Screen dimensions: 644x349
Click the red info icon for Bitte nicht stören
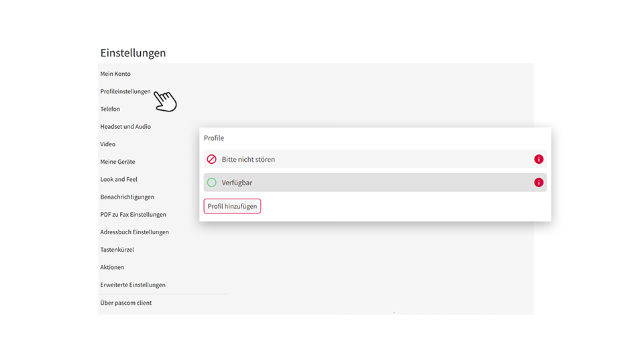(x=539, y=159)
